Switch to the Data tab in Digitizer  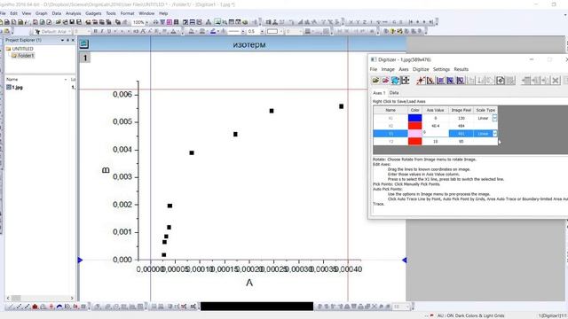(394, 93)
